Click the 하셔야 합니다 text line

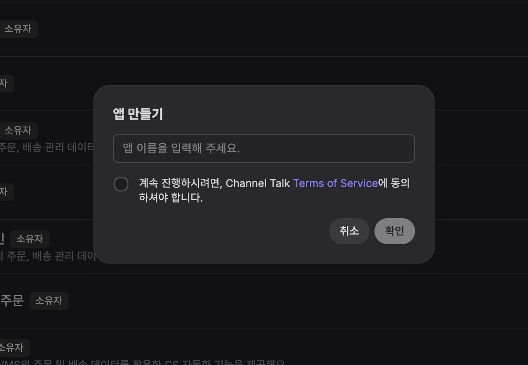click(x=171, y=198)
